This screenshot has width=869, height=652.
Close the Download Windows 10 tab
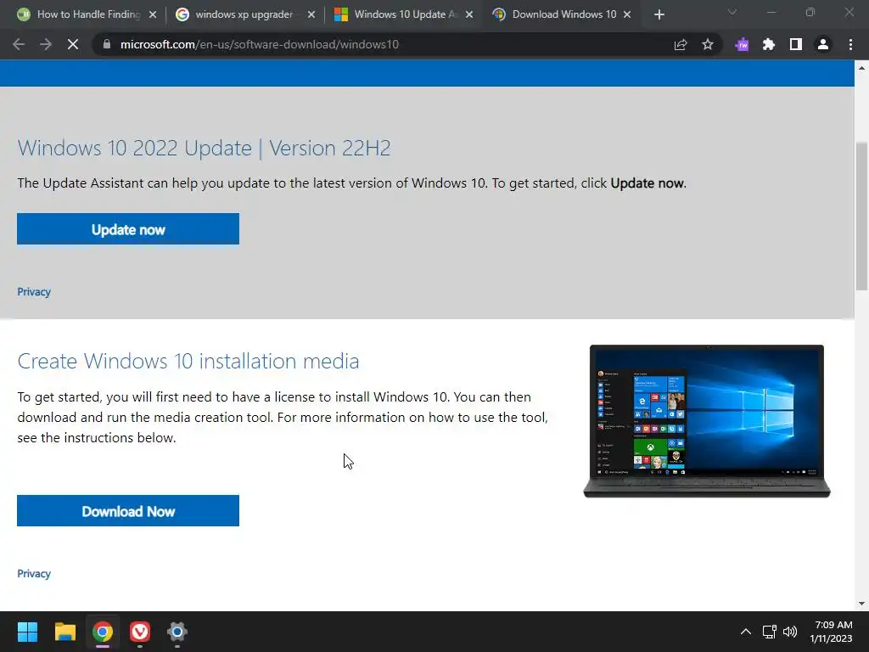[627, 14]
